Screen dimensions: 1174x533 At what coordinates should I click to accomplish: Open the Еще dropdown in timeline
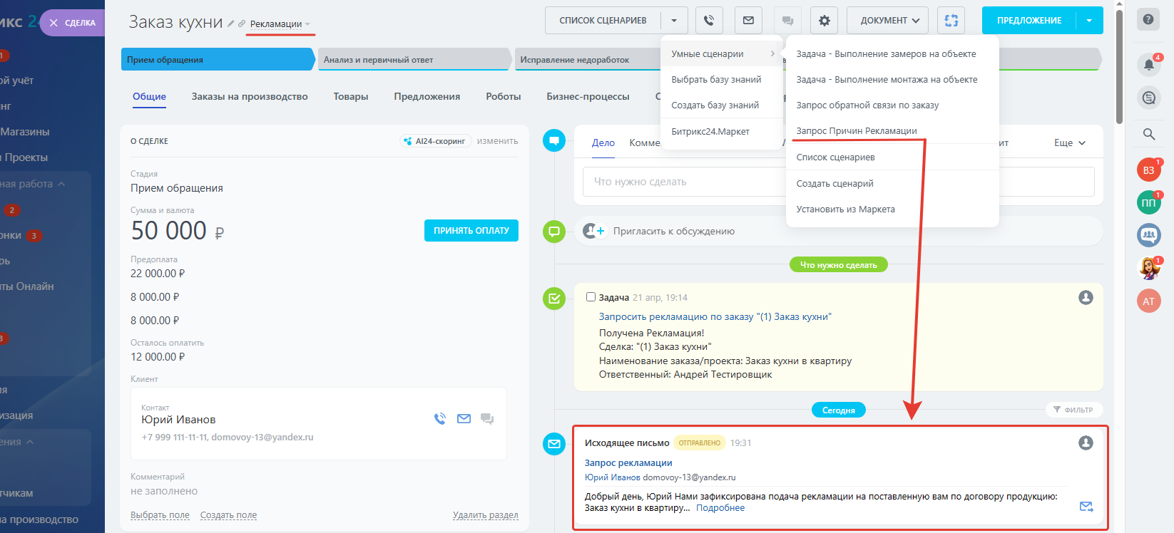pyautogui.click(x=1070, y=143)
